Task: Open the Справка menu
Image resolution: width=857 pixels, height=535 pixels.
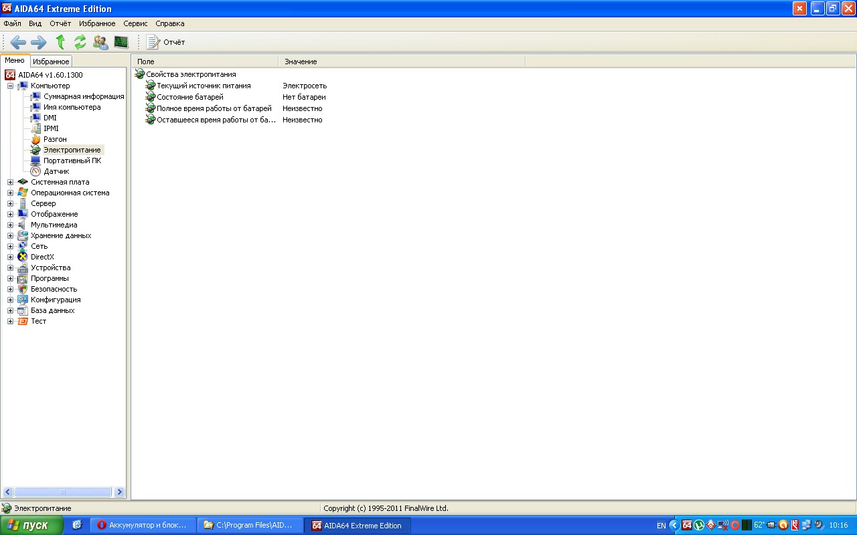Action: click(170, 23)
